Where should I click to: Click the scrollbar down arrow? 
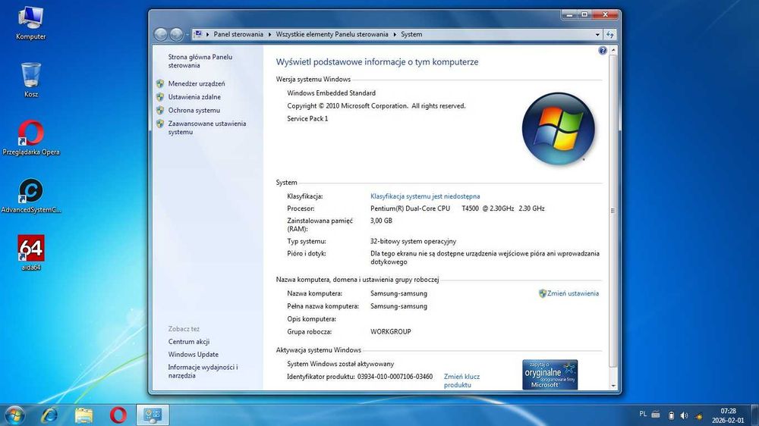click(x=613, y=386)
